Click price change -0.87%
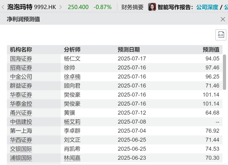The width and height of the screenshot is (228, 165). 103,7
